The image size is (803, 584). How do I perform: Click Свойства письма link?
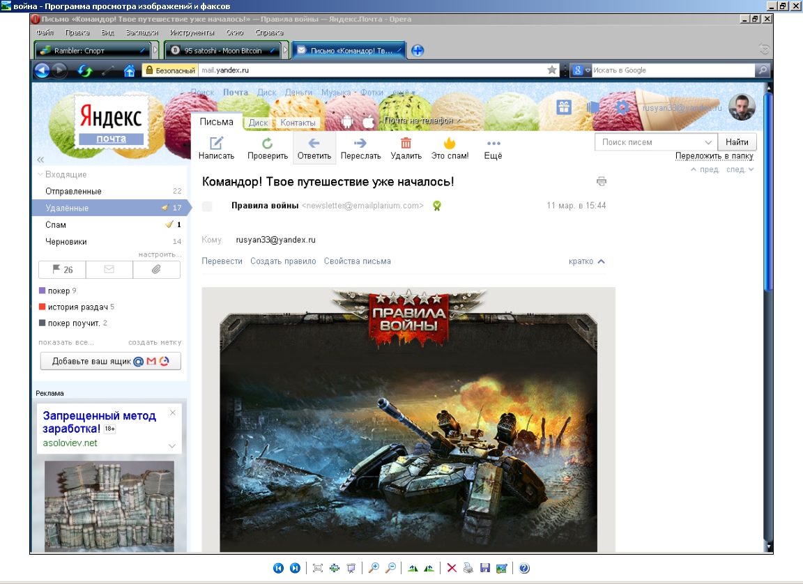(x=358, y=261)
